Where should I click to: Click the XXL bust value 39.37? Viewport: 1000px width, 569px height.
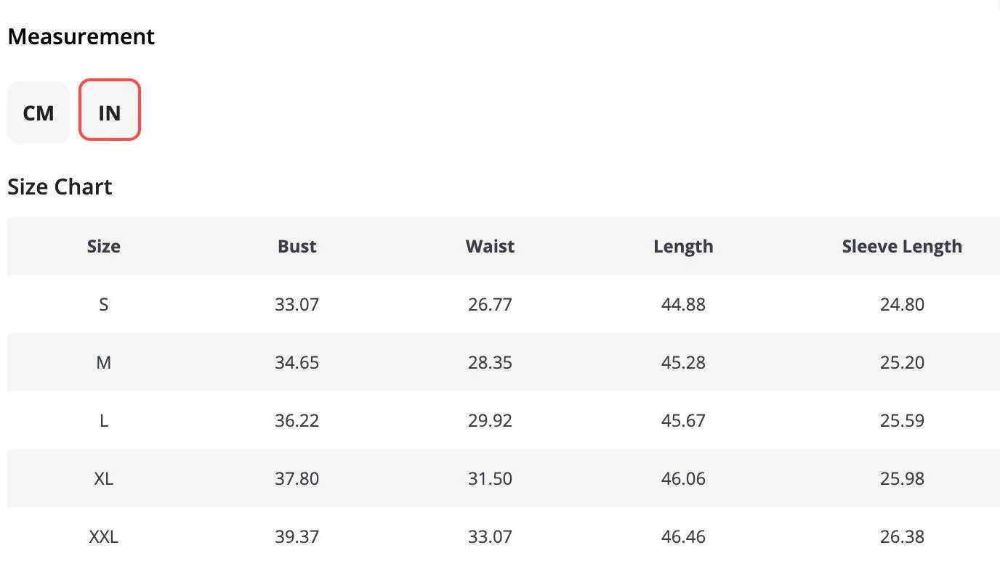click(x=297, y=536)
